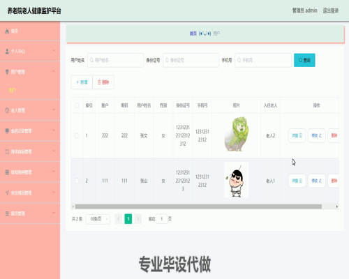Click the 老人1 cell

(270, 181)
